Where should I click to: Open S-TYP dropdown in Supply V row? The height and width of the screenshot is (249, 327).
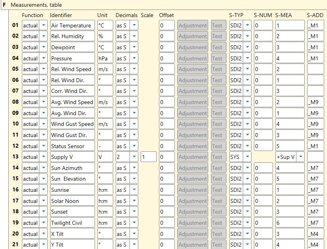click(248, 157)
